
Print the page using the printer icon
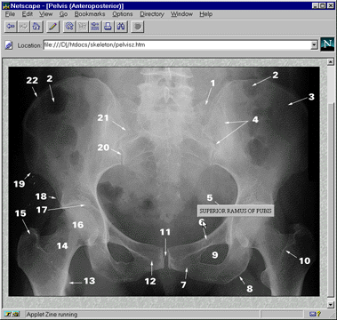pyautogui.click(x=108, y=27)
